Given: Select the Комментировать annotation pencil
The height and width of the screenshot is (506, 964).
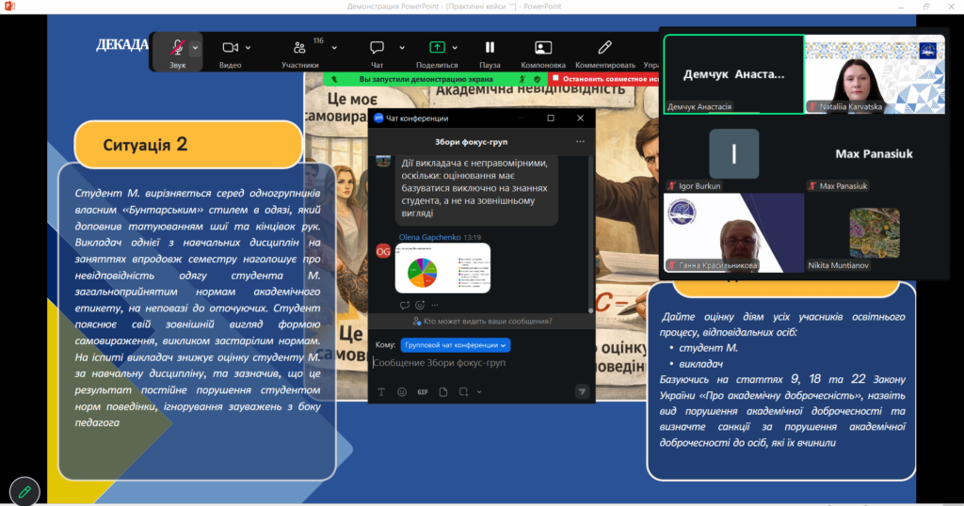Looking at the screenshot, I should (x=605, y=48).
